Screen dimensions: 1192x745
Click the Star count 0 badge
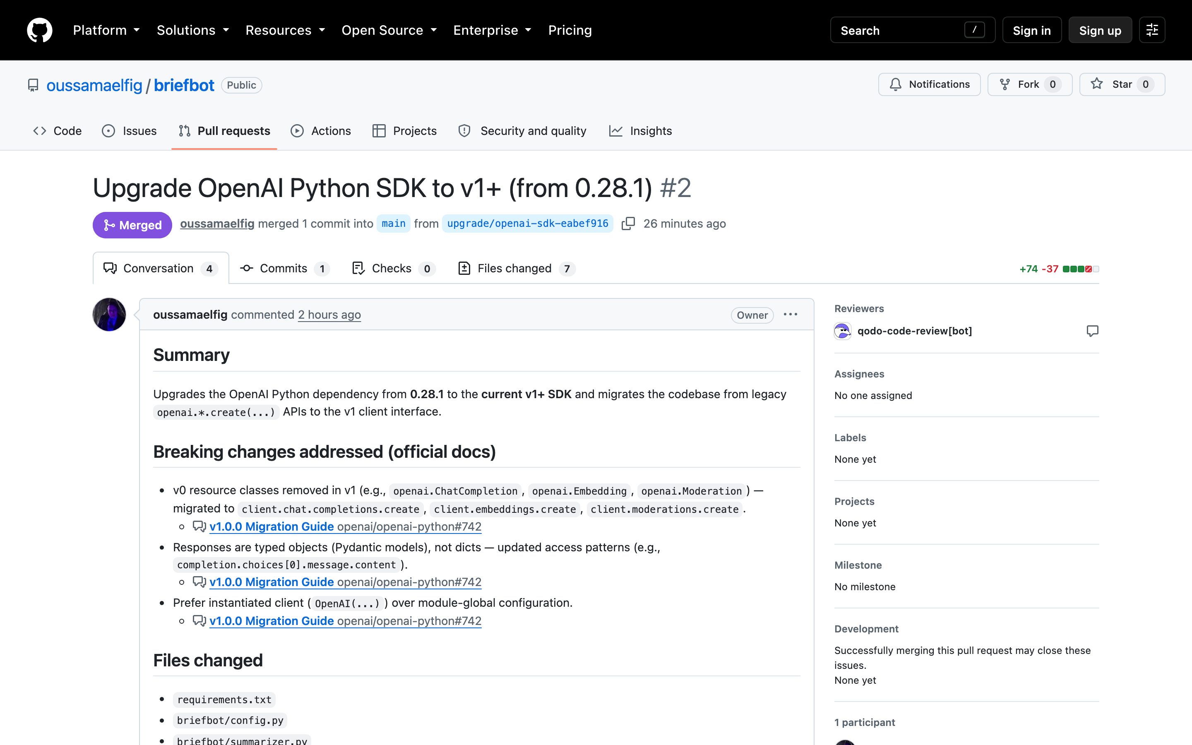click(1145, 84)
